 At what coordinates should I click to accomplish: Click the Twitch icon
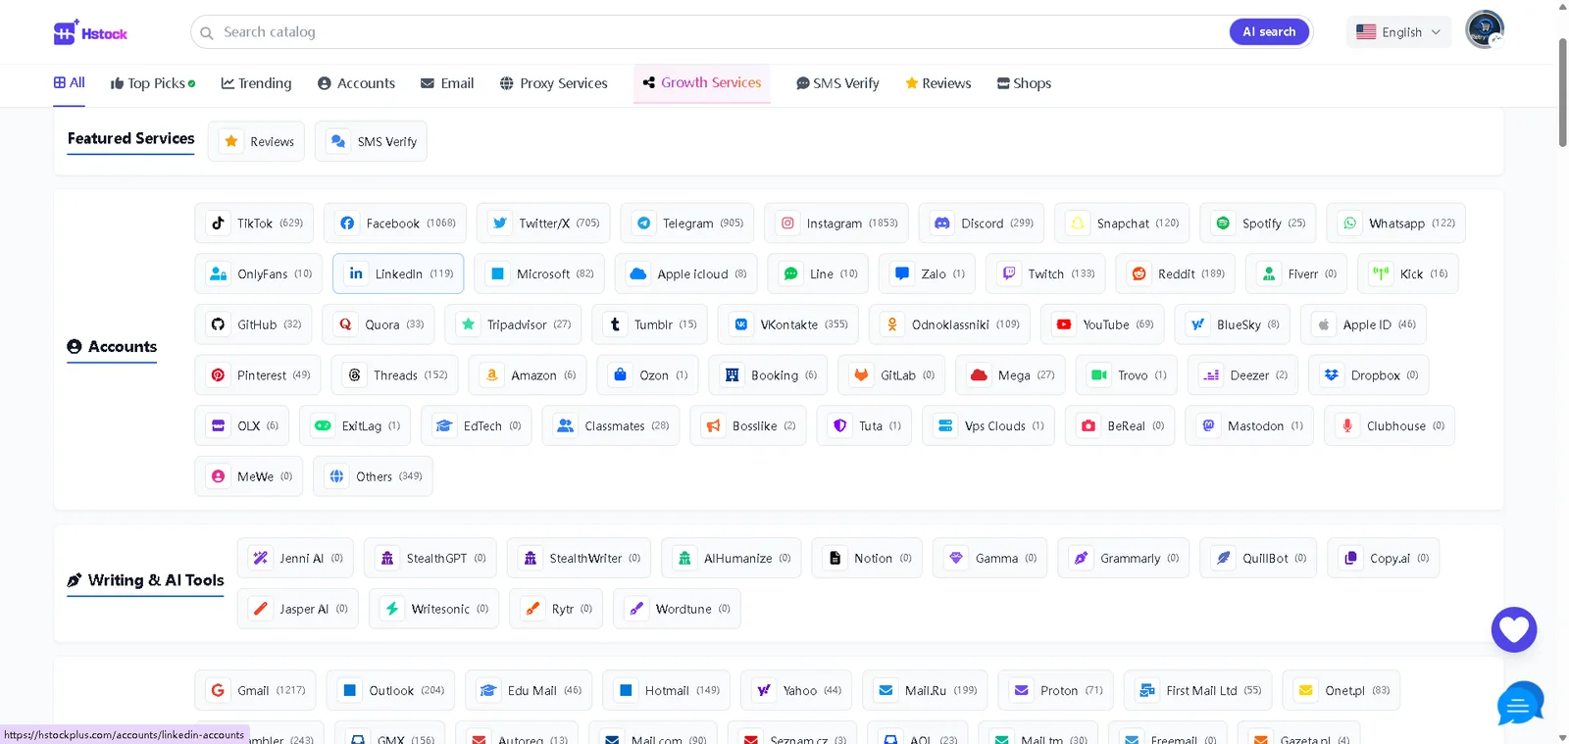(1009, 273)
